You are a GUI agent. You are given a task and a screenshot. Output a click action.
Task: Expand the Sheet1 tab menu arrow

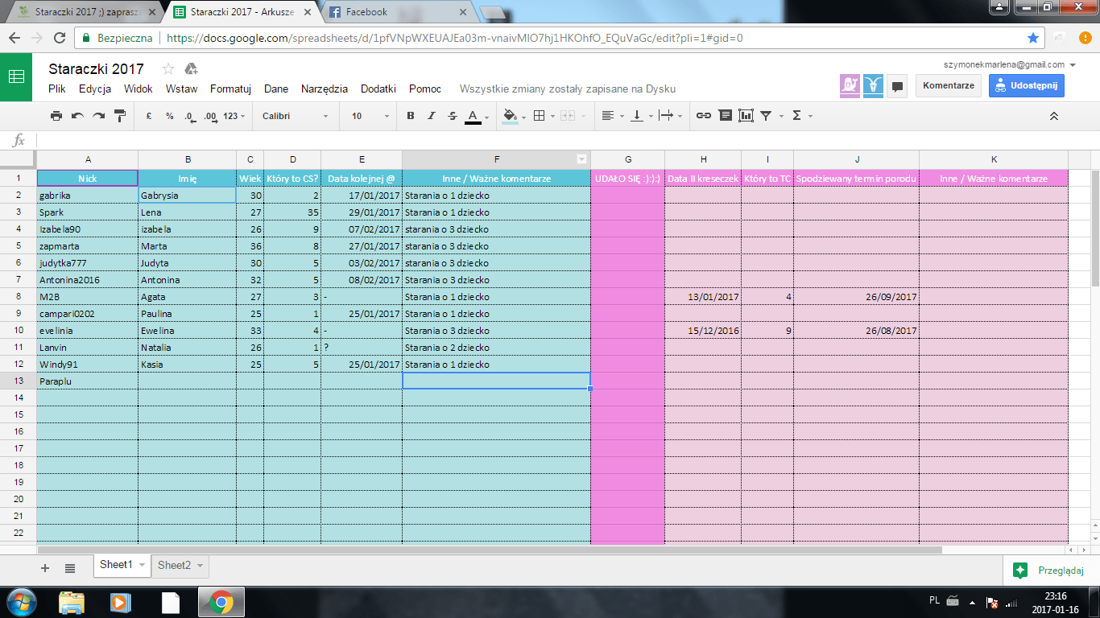click(143, 566)
